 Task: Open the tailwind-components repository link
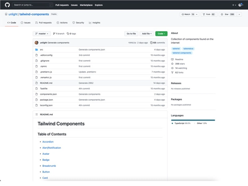[x=34, y=14]
